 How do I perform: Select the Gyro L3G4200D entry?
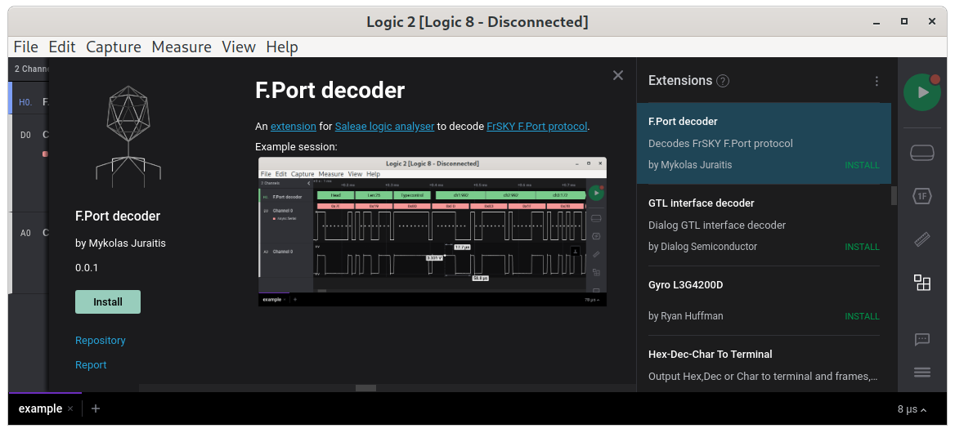coord(764,301)
